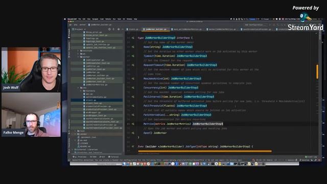Open the File menu
This screenshot has height=184, width=327.
[80, 19]
